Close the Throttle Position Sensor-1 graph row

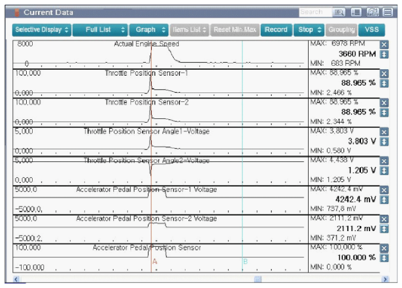click(384, 74)
